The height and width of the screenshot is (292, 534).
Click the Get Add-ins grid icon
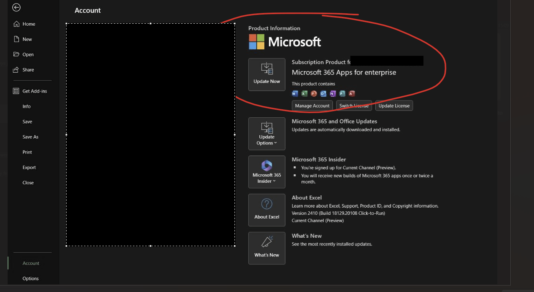tap(16, 91)
